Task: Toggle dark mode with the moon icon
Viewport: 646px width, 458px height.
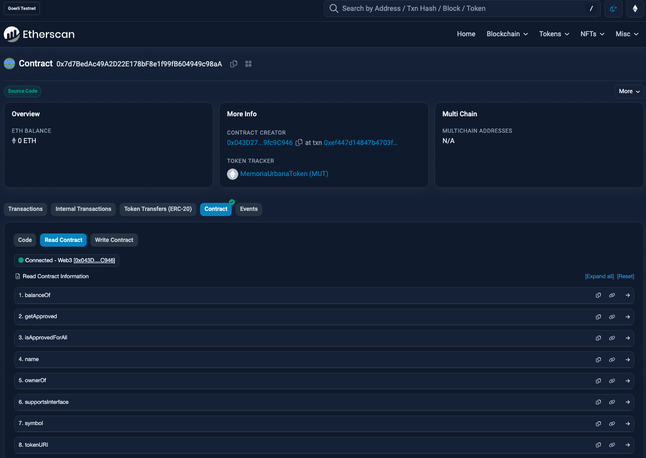Action: [613, 8]
